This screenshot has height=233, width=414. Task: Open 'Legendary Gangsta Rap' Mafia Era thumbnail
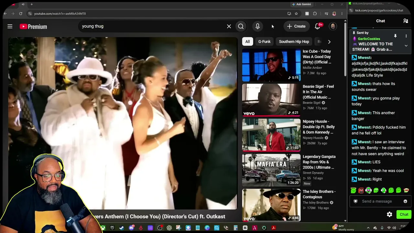point(271,170)
